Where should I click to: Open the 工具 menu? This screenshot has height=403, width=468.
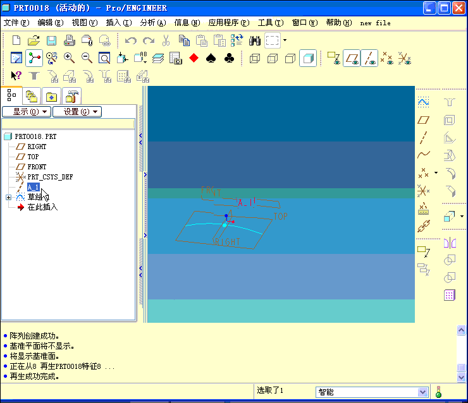[x=271, y=23]
